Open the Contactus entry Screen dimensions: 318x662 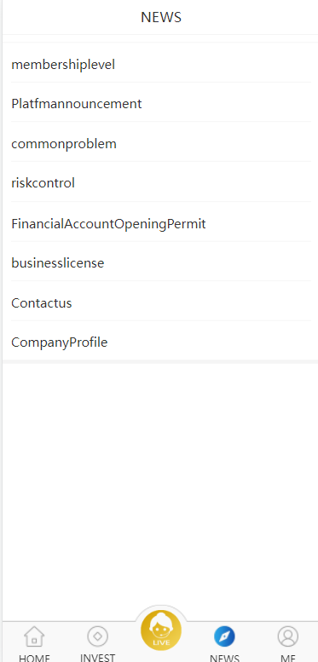pos(160,302)
